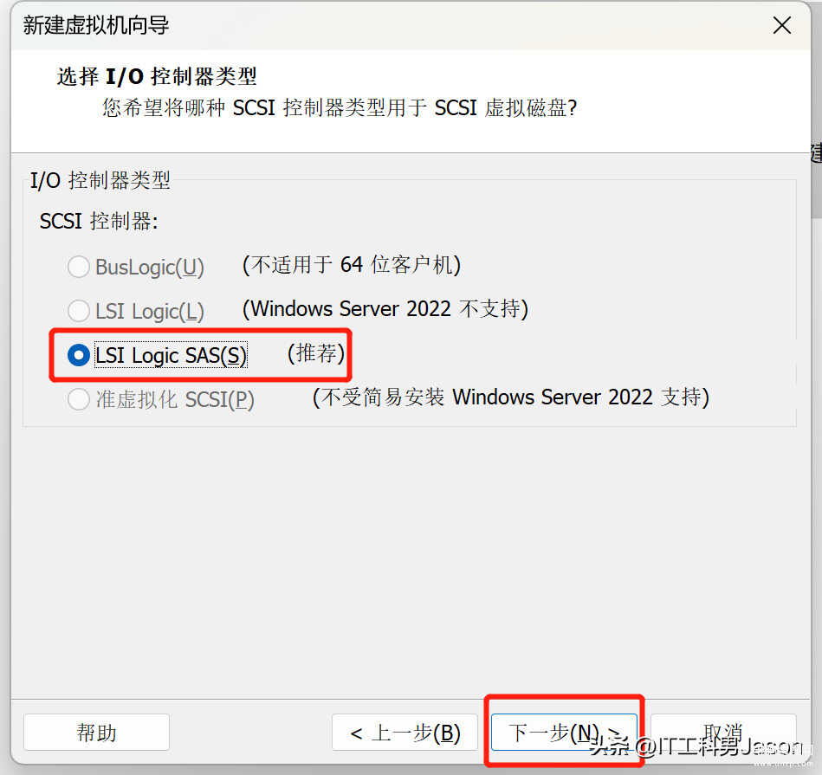This screenshot has width=822, height=775.
Task: Select the LSI Logic SAS radio circle
Action: 79,355
